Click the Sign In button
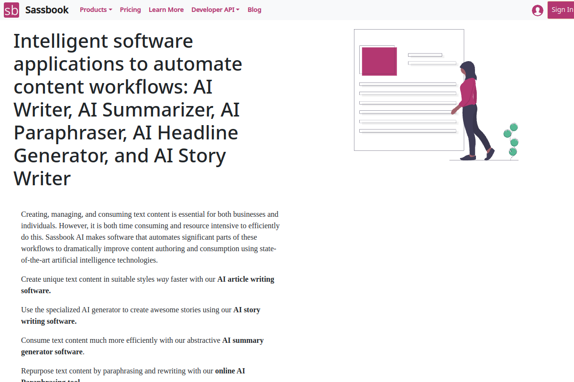574x382 pixels. pos(561,10)
